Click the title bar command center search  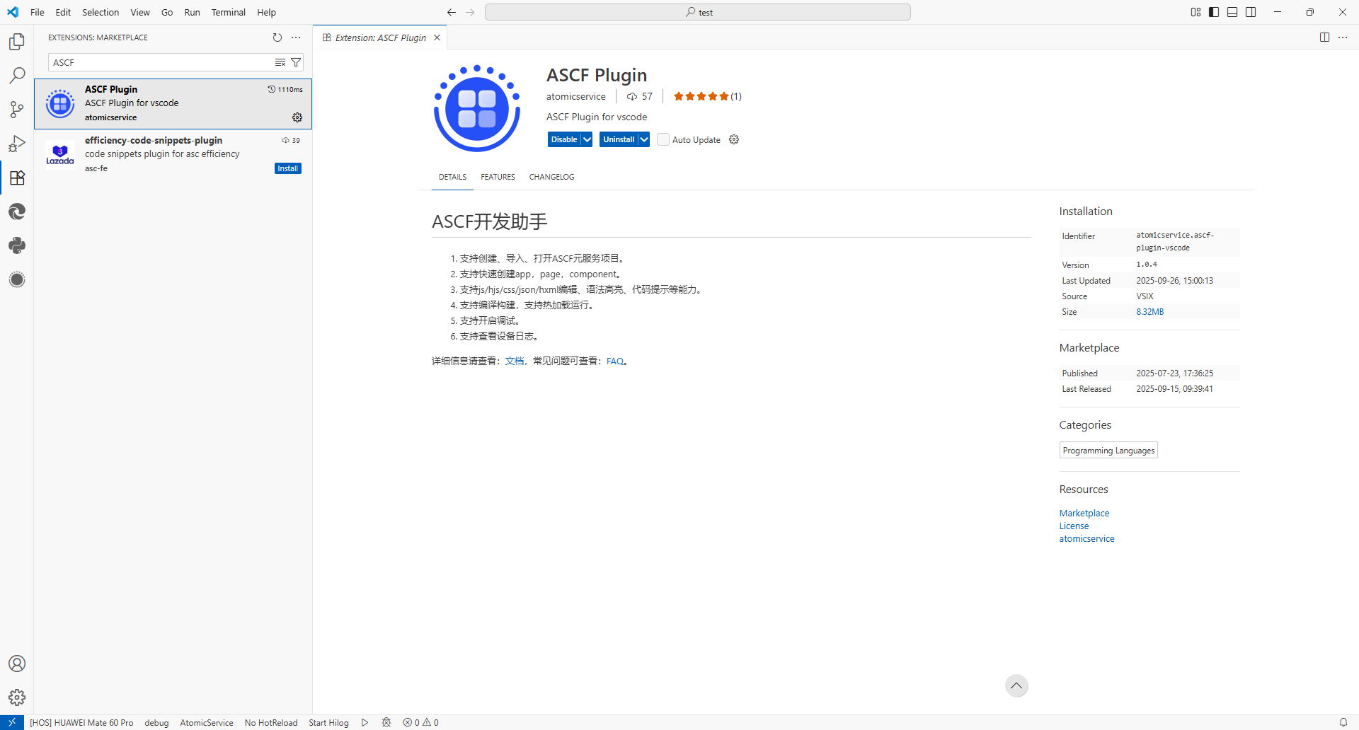(698, 12)
